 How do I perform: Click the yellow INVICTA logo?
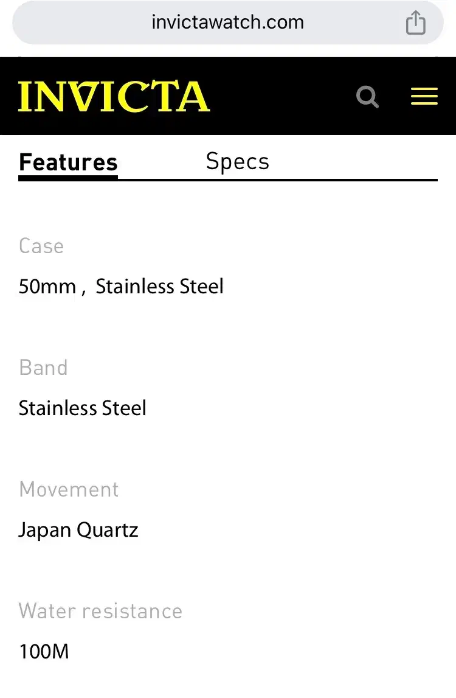[114, 97]
